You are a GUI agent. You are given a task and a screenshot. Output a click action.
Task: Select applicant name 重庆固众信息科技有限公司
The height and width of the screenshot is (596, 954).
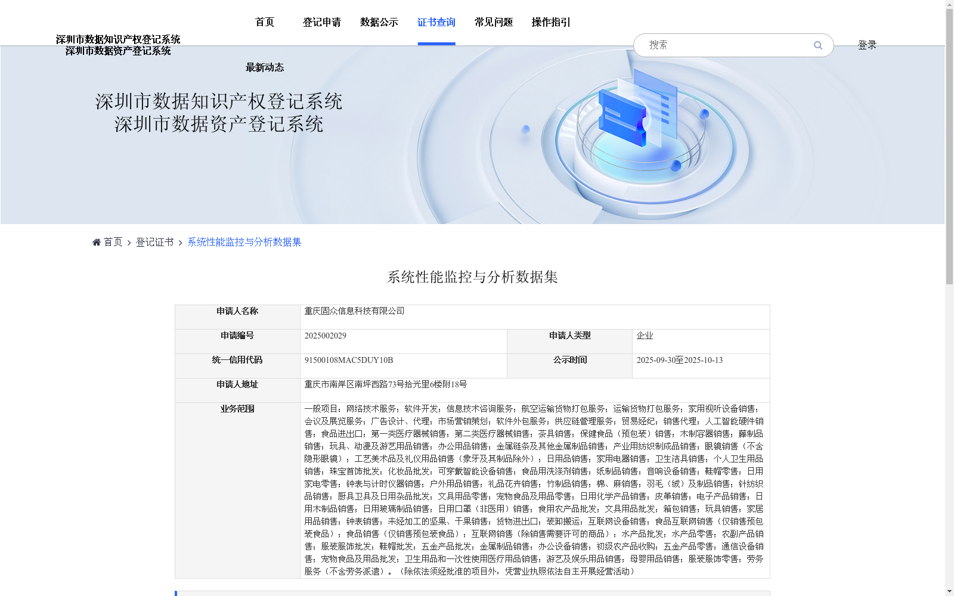tap(354, 311)
